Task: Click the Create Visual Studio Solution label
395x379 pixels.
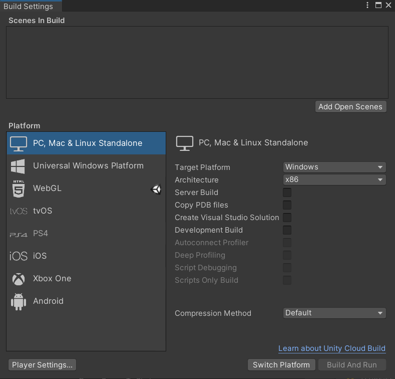Action: [227, 218]
